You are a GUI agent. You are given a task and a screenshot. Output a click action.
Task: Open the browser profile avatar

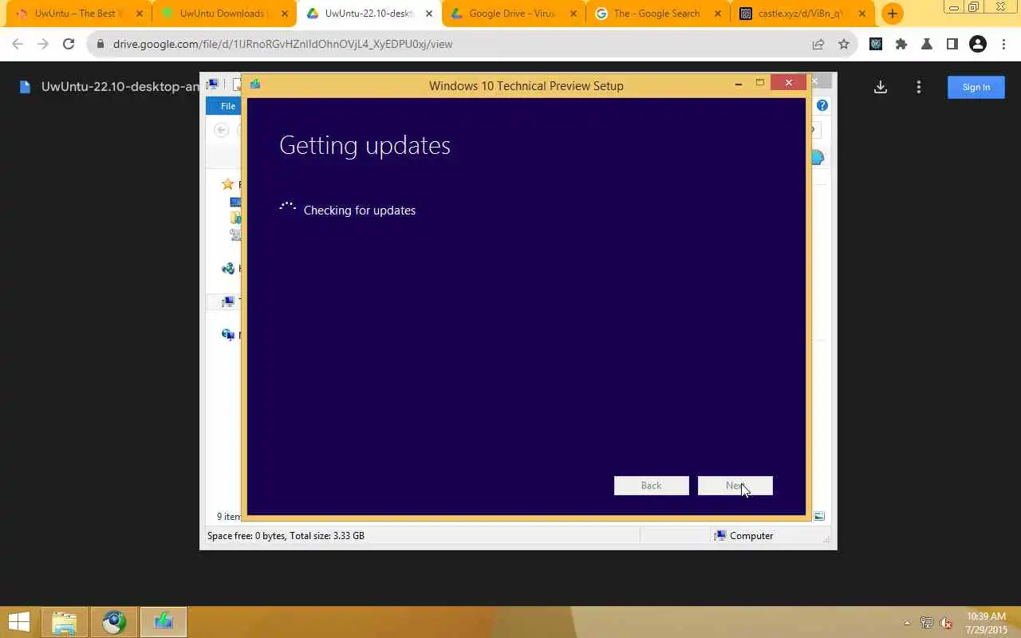[x=978, y=44]
